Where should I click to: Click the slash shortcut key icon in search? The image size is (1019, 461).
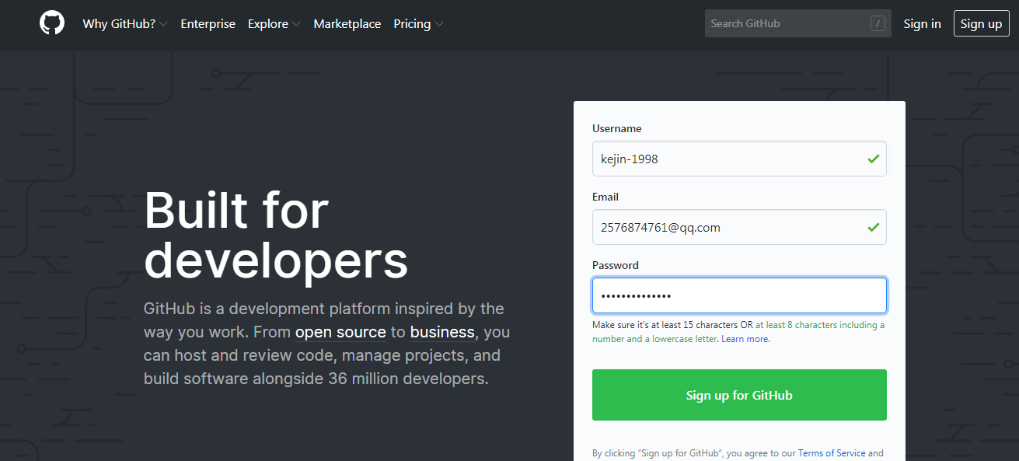(878, 23)
